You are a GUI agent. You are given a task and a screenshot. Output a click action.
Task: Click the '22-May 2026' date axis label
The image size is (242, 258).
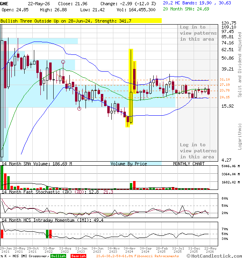(210, 250)
